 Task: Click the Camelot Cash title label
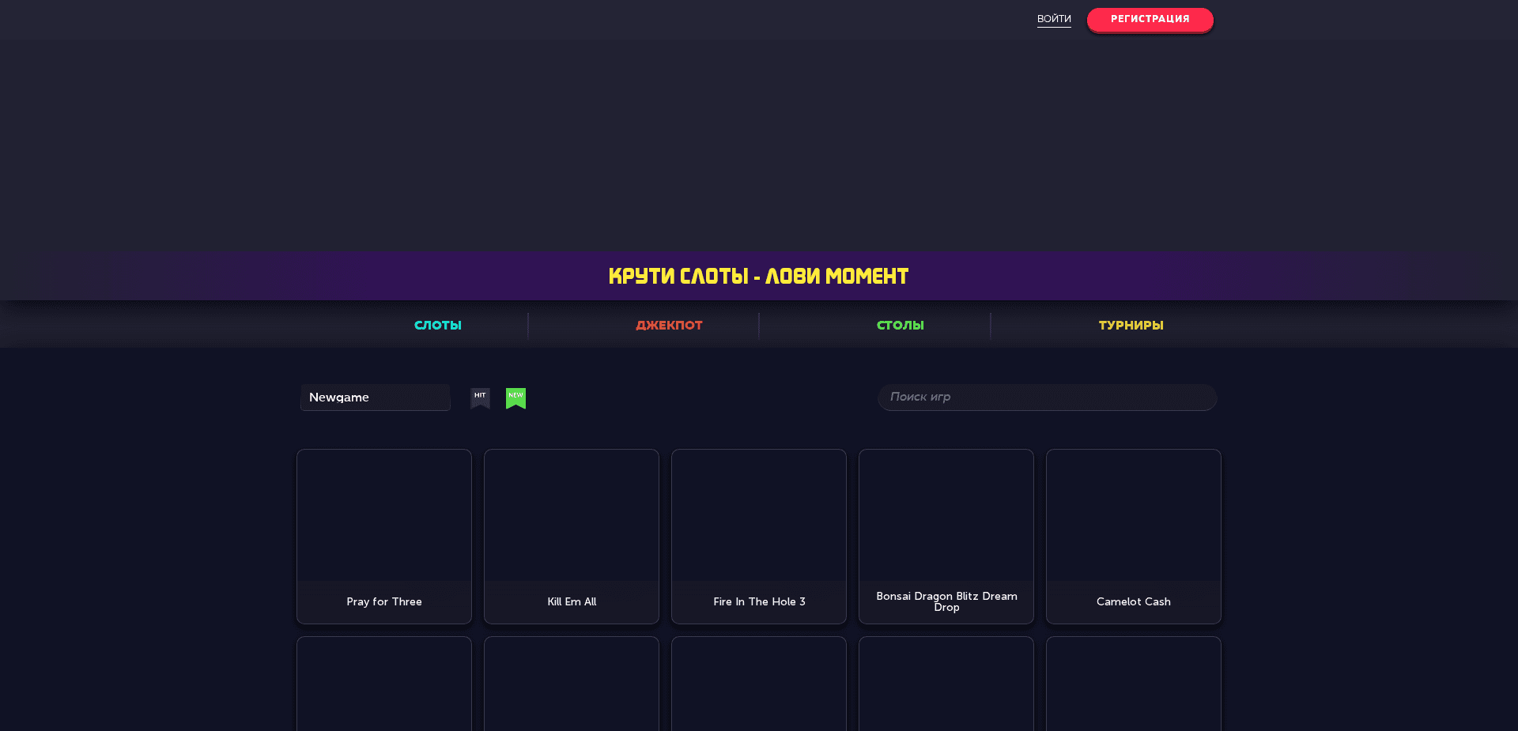click(1133, 601)
